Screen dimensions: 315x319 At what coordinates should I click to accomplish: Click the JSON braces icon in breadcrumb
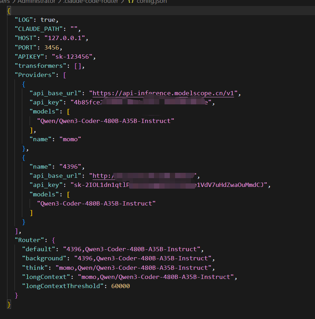pos(131,1)
